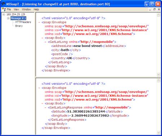This screenshot has height=136, width=162.
Task: Restore the inner MDI child window
Action: [154, 9]
